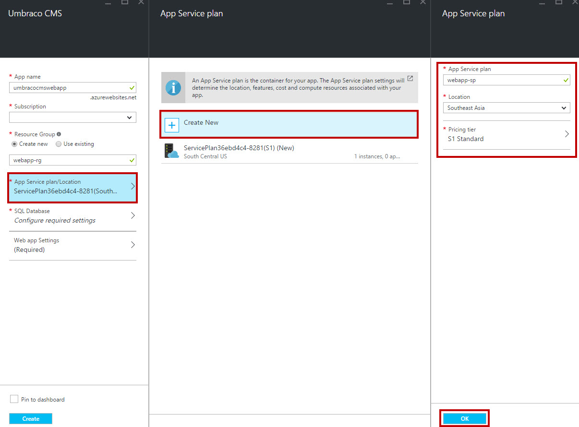Expand SQL Database configure settings
The image size is (579, 427).
click(x=72, y=216)
